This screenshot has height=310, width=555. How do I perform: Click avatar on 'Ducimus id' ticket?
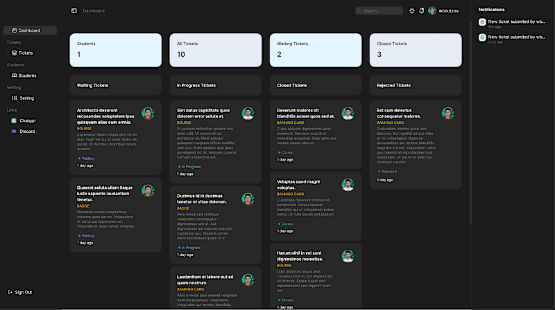248,199
